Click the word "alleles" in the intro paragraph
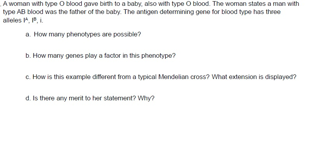Screen dimensions: 313x165 (x=12, y=19)
